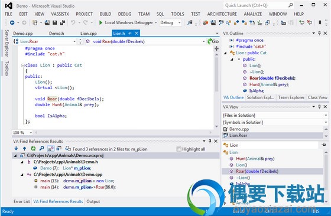The width and height of the screenshot is (331, 216).
Task: Select Hunt(Animal& prey) in VA View
Action: 255,159
